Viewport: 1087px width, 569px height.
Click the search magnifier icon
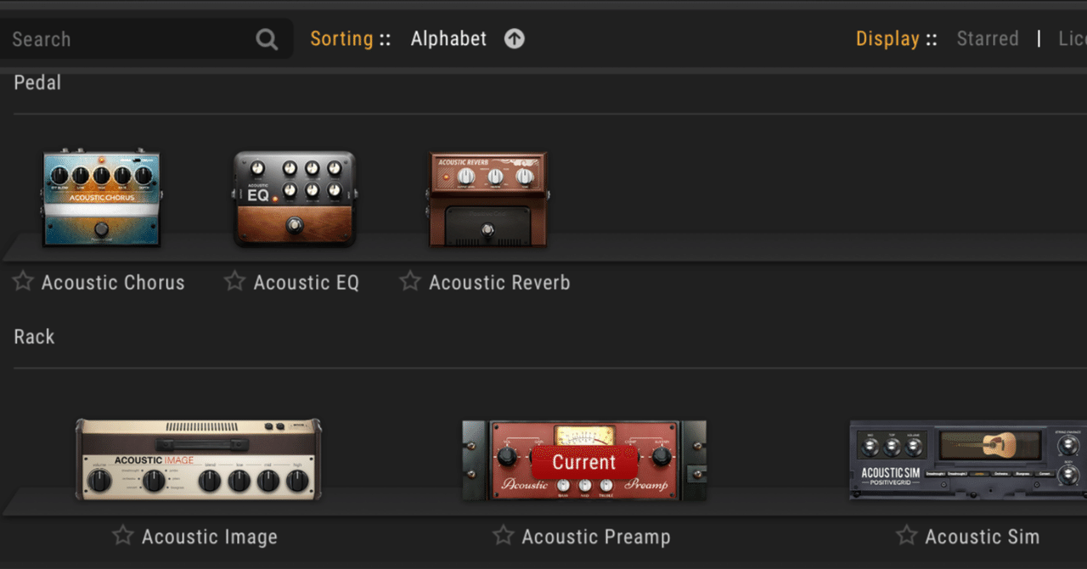(x=266, y=38)
